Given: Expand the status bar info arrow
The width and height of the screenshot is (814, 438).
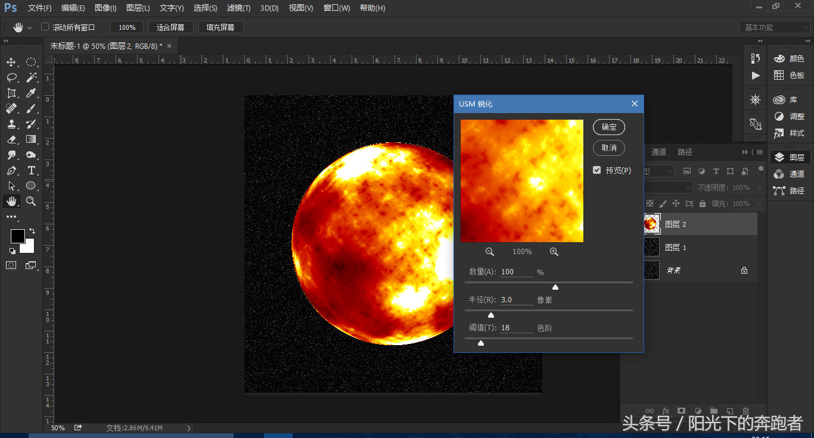Looking at the screenshot, I should [x=189, y=428].
